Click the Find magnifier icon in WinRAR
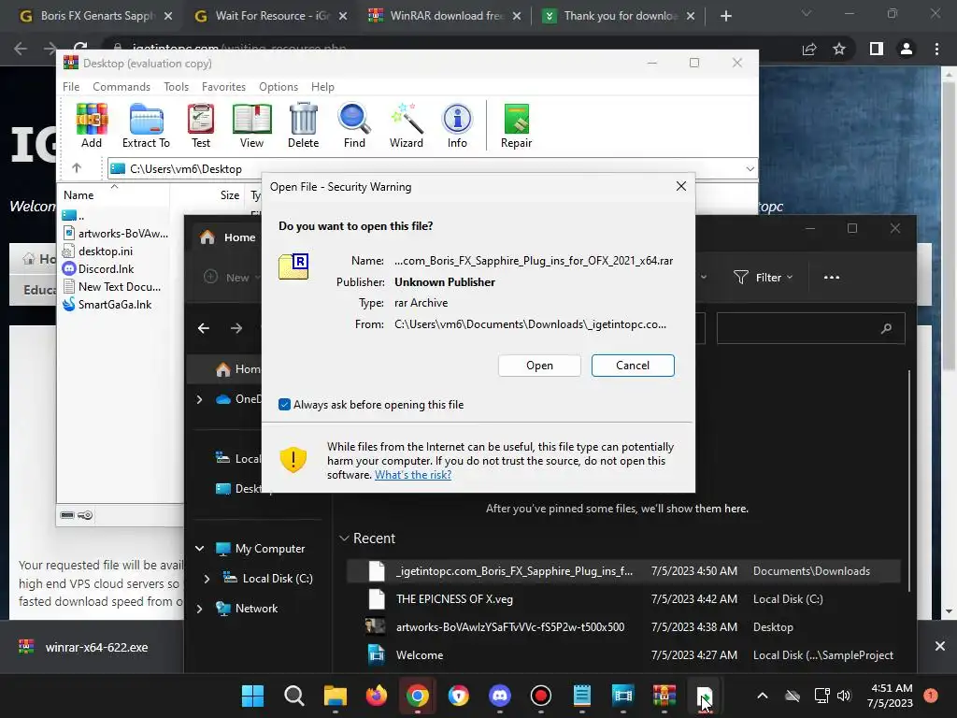957x718 pixels. pos(354,126)
